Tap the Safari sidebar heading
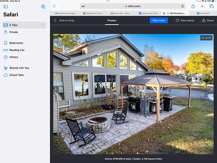Image resolution: width=217 pixels, height=163 pixels. click(x=11, y=14)
